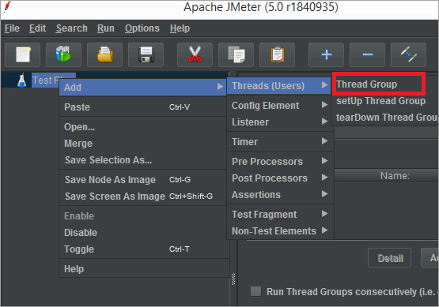Open the File menu
Screen dimensions: 439x307
[12, 28]
